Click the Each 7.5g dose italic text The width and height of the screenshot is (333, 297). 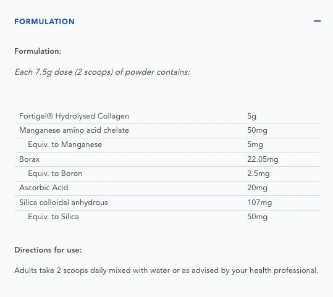(x=102, y=72)
